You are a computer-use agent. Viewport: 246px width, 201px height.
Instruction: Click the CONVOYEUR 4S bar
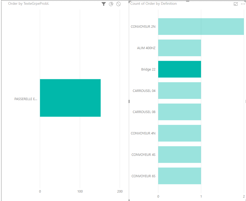click(x=179, y=155)
